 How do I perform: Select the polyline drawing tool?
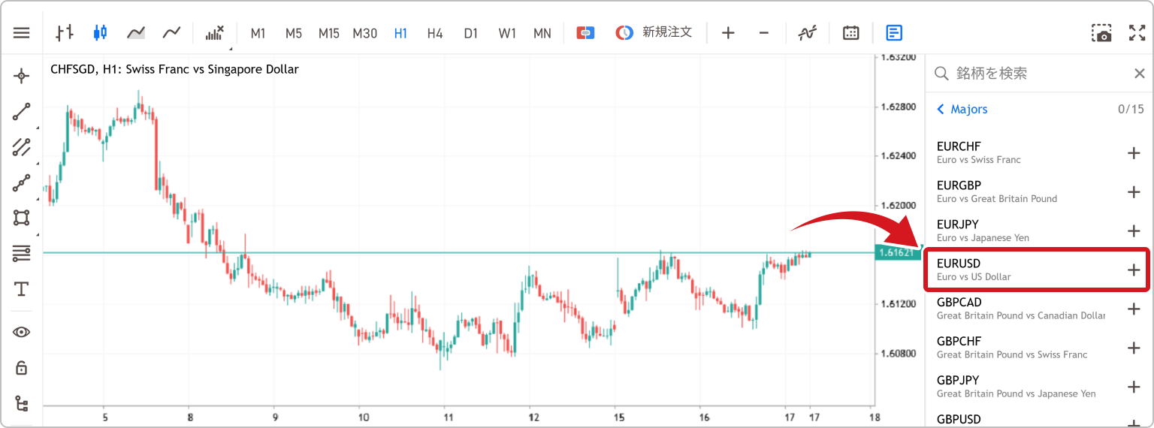22,183
